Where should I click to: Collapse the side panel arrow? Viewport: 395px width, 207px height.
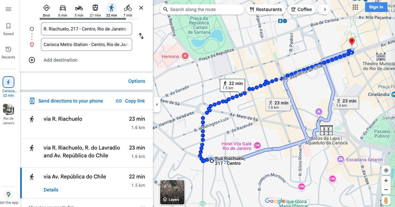[157, 104]
